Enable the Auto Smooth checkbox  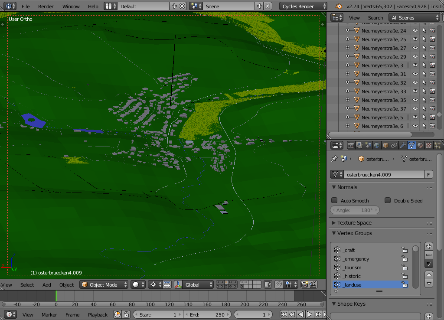(x=334, y=201)
